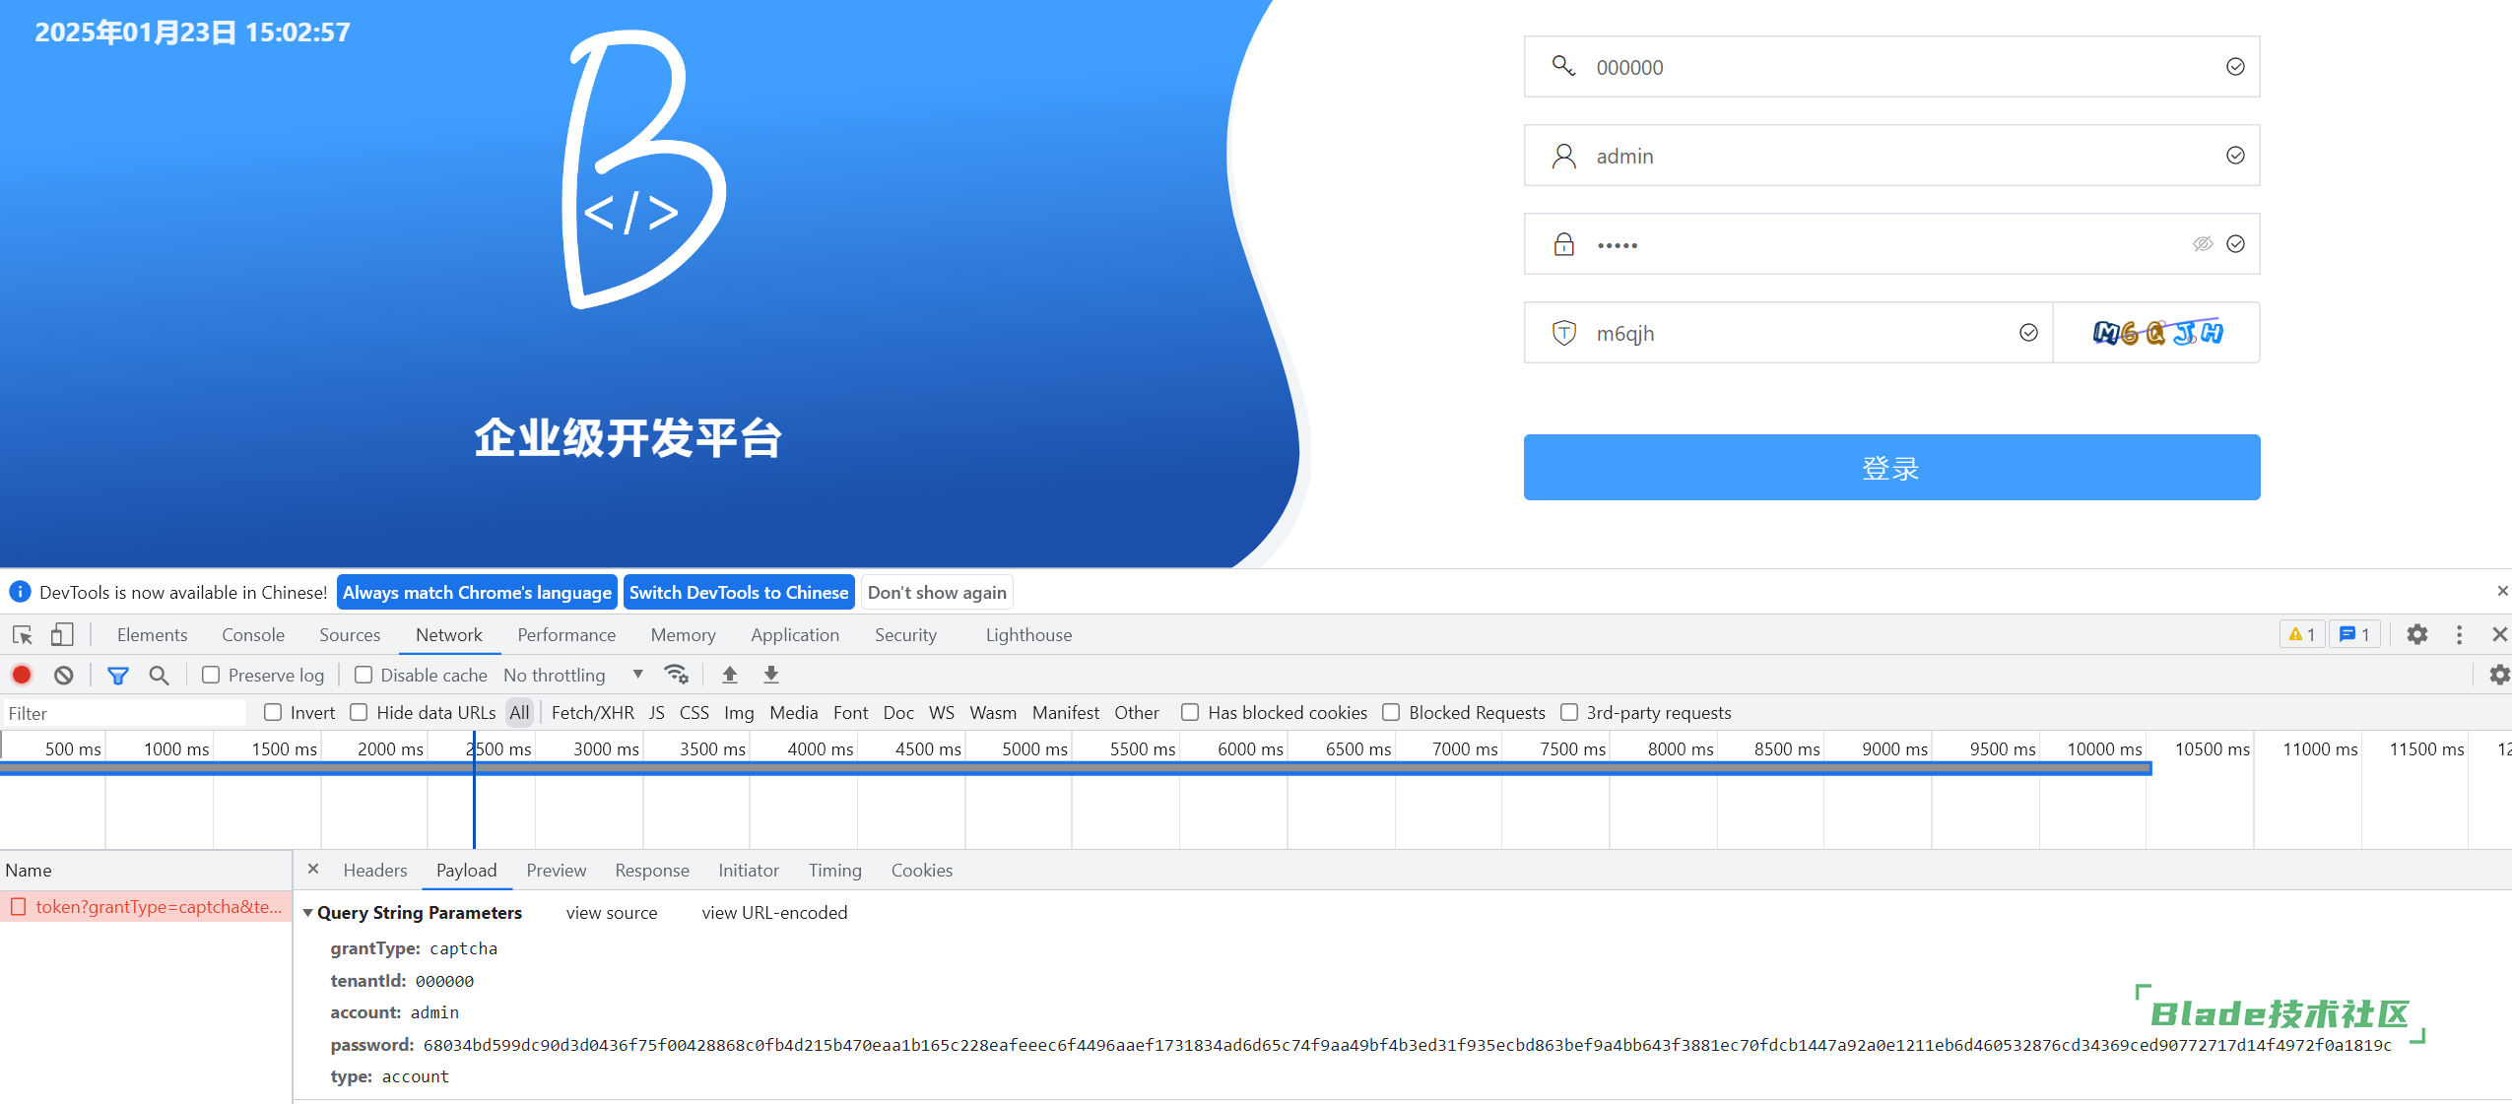Image resolution: width=2512 pixels, height=1104 pixels.
Task: Open request Timing tab
Action: tap(834, 871)
